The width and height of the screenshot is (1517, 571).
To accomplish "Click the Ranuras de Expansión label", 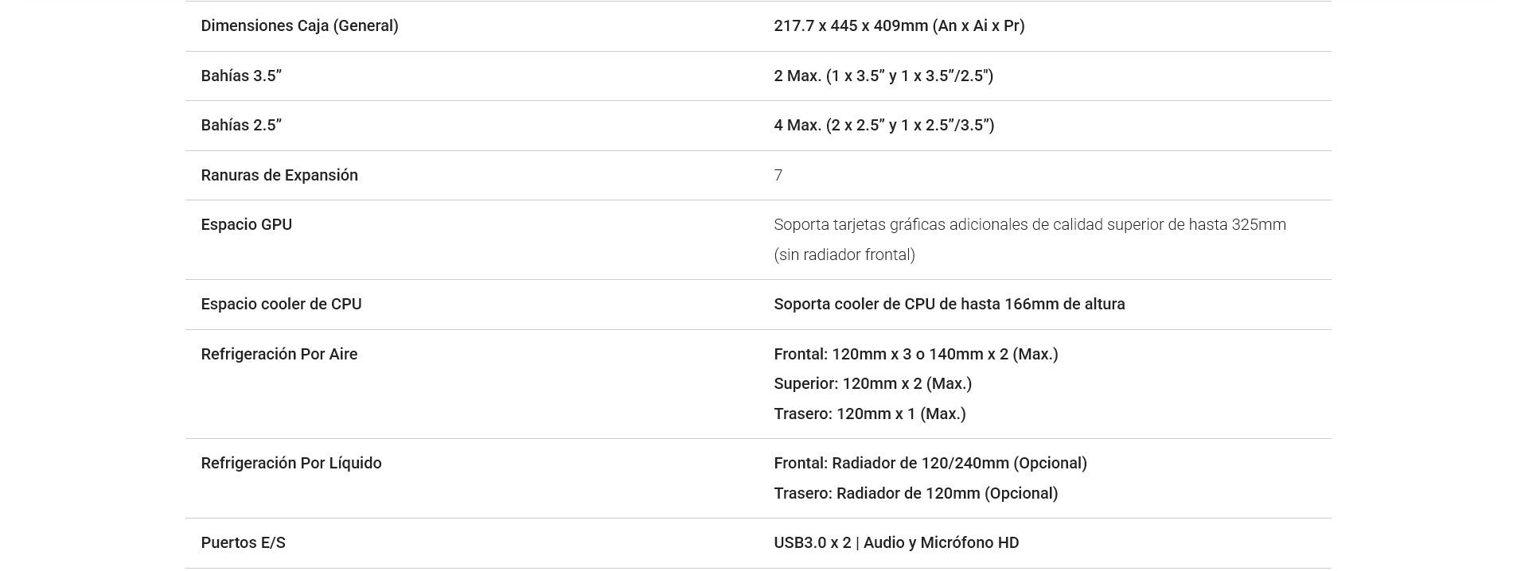I will tap(279, 175).
